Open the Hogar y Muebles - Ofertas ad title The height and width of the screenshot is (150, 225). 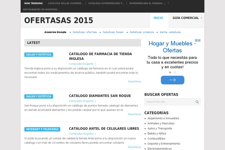tap(172, 47)
